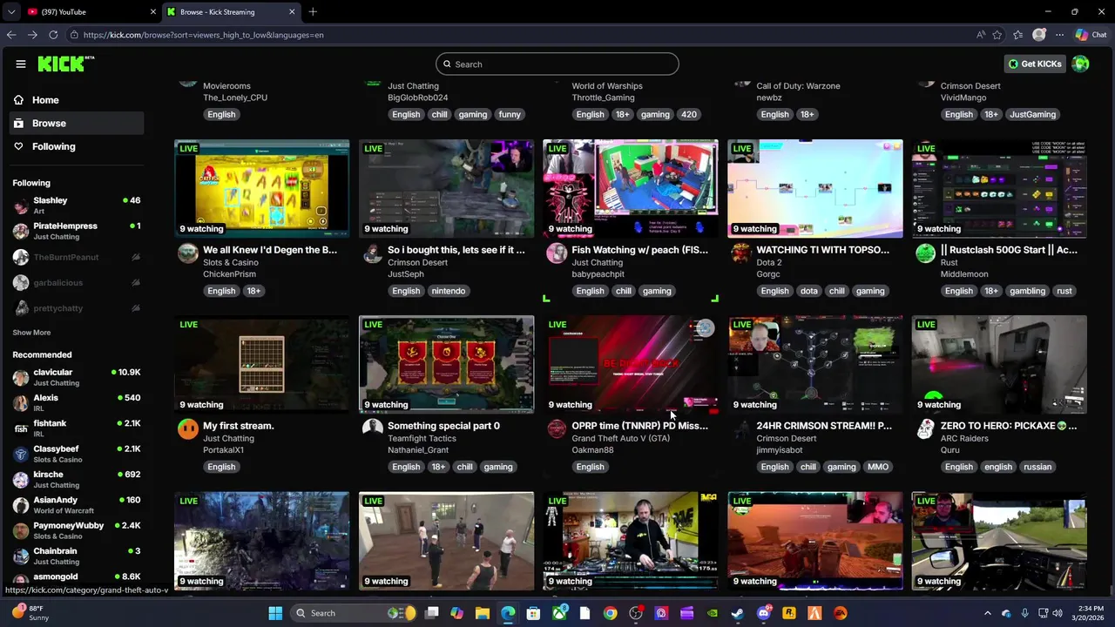Click PortakalX1 orange avatar
The height and width of the screenshot is (627, 1115).
[188, 429]
